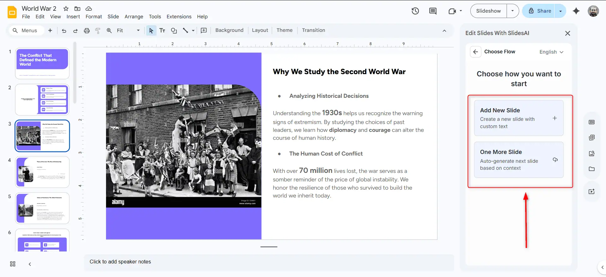Open the Background settings
The image size is (606, 277).
pyautogui.click(x=229, y=30)
